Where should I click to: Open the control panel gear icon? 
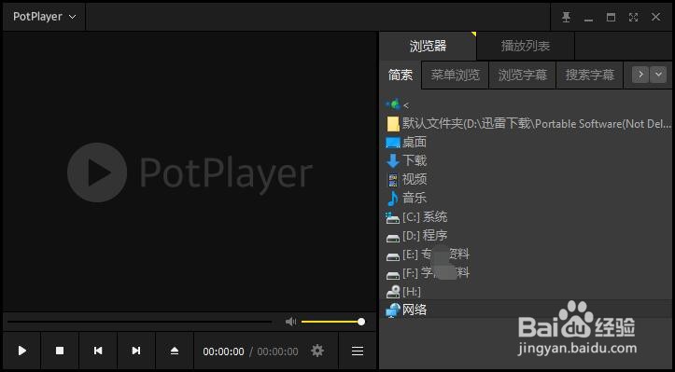click(x=317, y=351)
